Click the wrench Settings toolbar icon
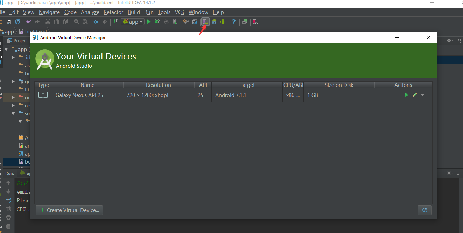463x233 pixels. click(x=186, y=22)
